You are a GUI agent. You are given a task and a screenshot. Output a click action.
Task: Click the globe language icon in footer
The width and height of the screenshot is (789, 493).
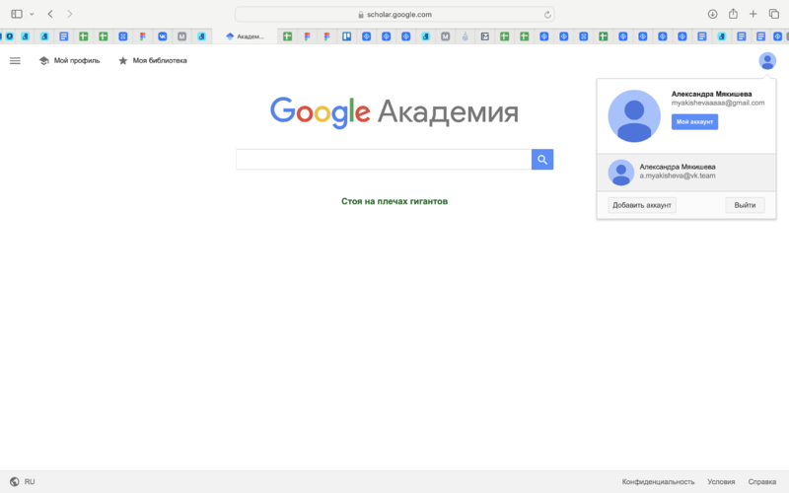pos(15,481)
